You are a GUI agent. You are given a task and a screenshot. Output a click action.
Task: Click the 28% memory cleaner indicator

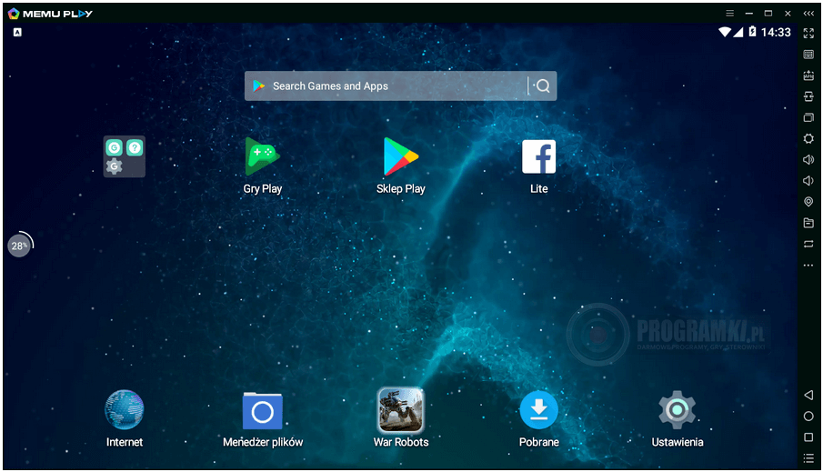click(x=20, y=246)
